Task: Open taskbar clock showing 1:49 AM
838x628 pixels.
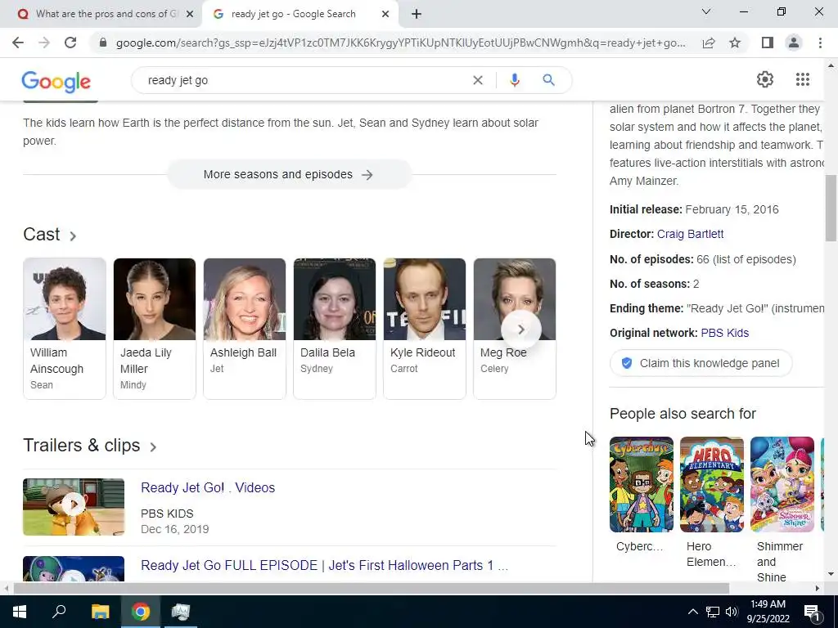Action: (768, 612)
